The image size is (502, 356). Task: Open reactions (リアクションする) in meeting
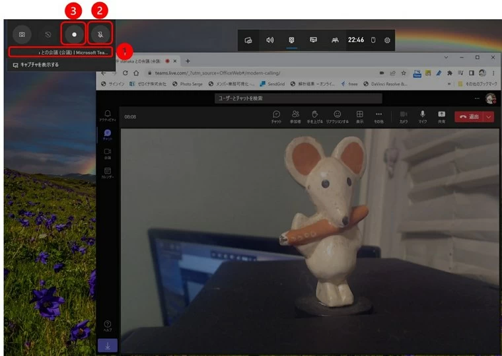pos(337,117)
